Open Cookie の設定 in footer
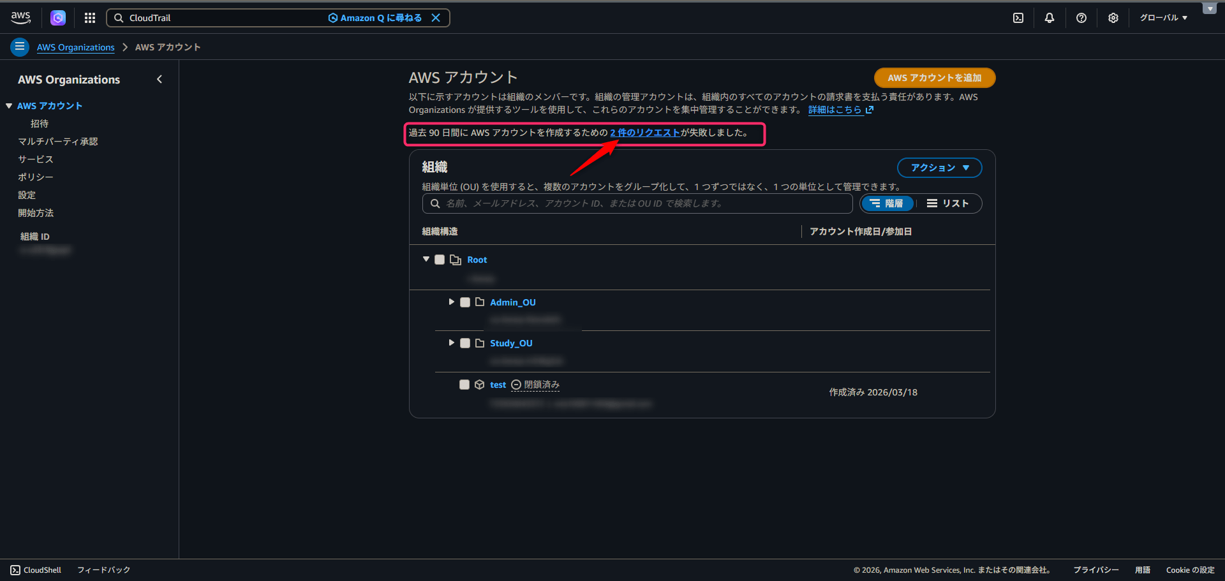This screenshot has width=1225, height=581. (x=1191, y=570)
